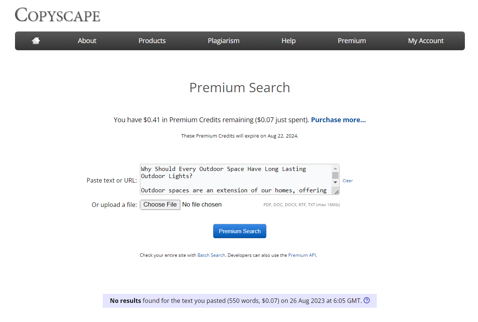This screenshot has height=322, width=478.
Task: Click the credits expiry date text
Action: (240, 136)
